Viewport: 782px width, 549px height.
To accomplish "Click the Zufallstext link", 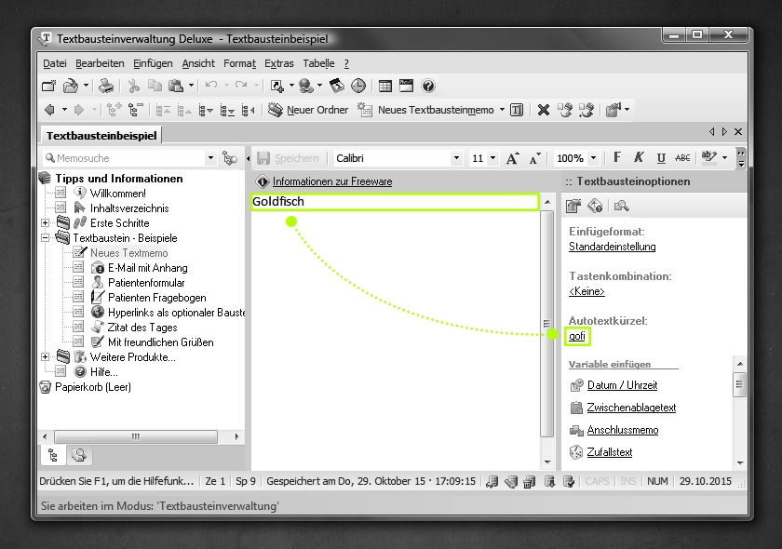I will click(610, 452).
